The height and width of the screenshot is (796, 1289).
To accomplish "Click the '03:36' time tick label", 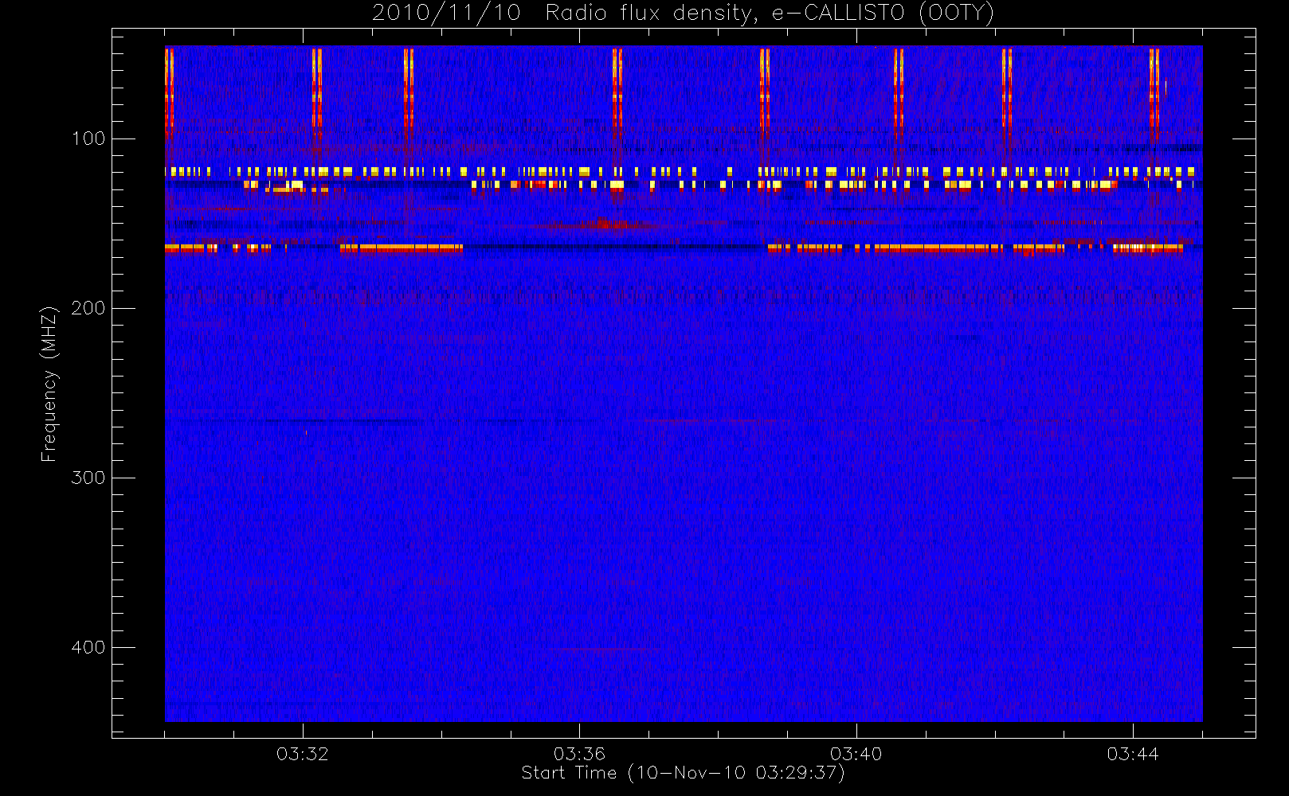I will (579, 754).
